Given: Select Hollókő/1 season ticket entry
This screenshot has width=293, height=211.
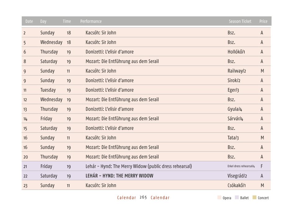Looking at the screenshot, I should [x=236, y=52].
